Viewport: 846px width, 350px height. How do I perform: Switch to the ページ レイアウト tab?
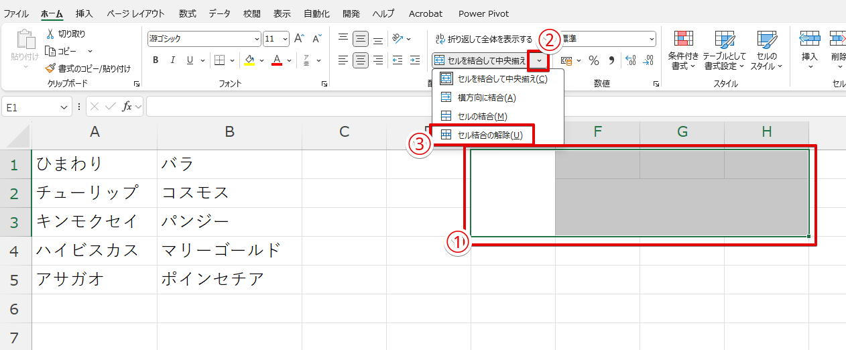[x=136, y=13]
